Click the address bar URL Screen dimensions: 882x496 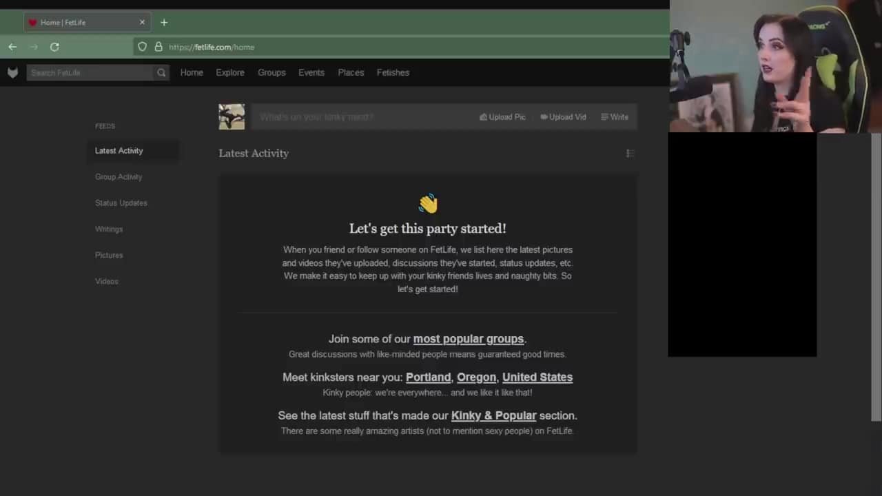(x=212, y=47)
